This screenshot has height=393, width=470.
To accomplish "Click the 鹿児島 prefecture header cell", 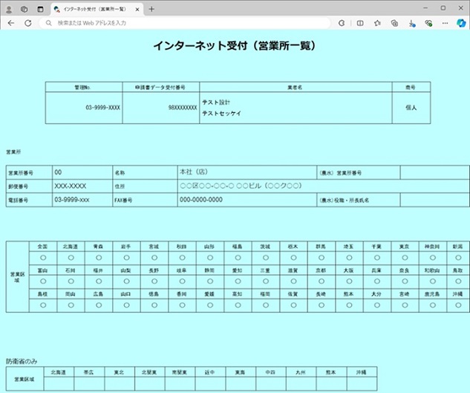I will [433, 294].
